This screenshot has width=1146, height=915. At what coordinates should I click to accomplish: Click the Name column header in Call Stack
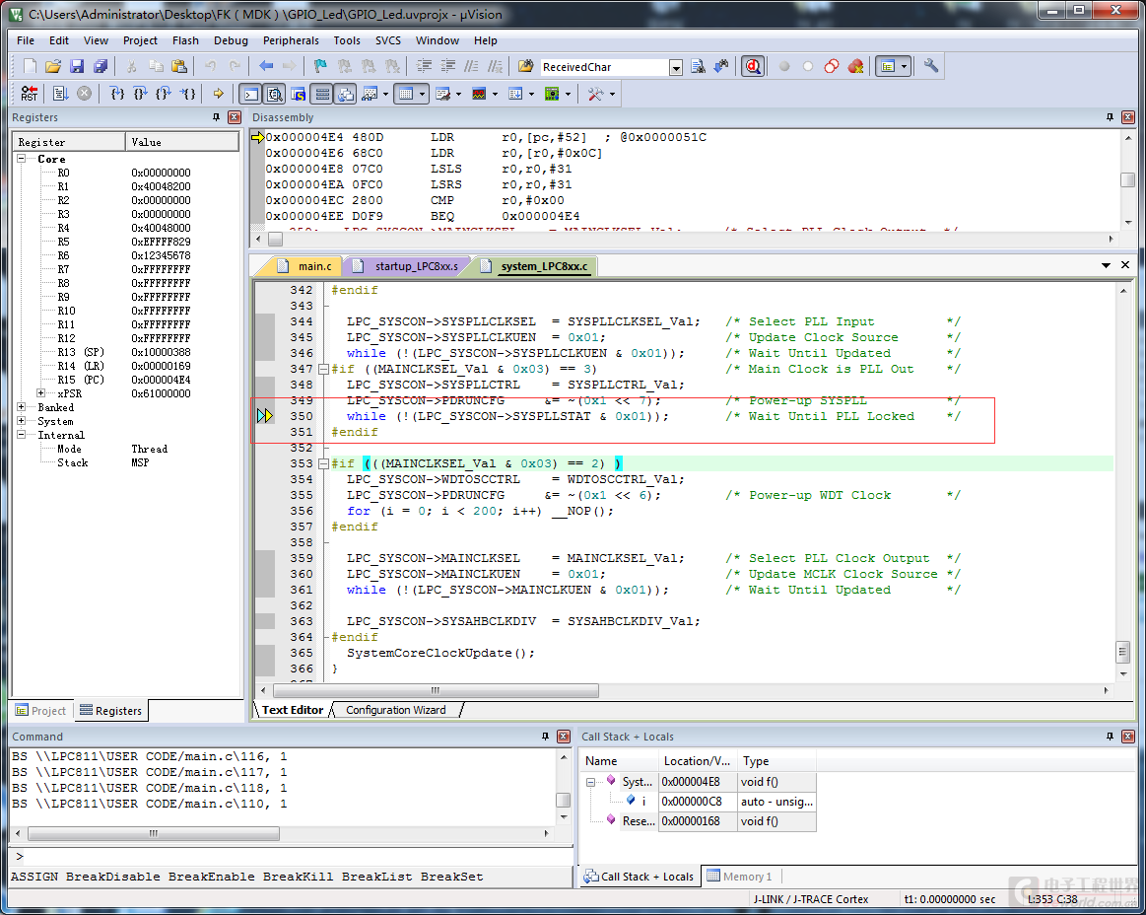pyautogui.click(x=620, y=761)
